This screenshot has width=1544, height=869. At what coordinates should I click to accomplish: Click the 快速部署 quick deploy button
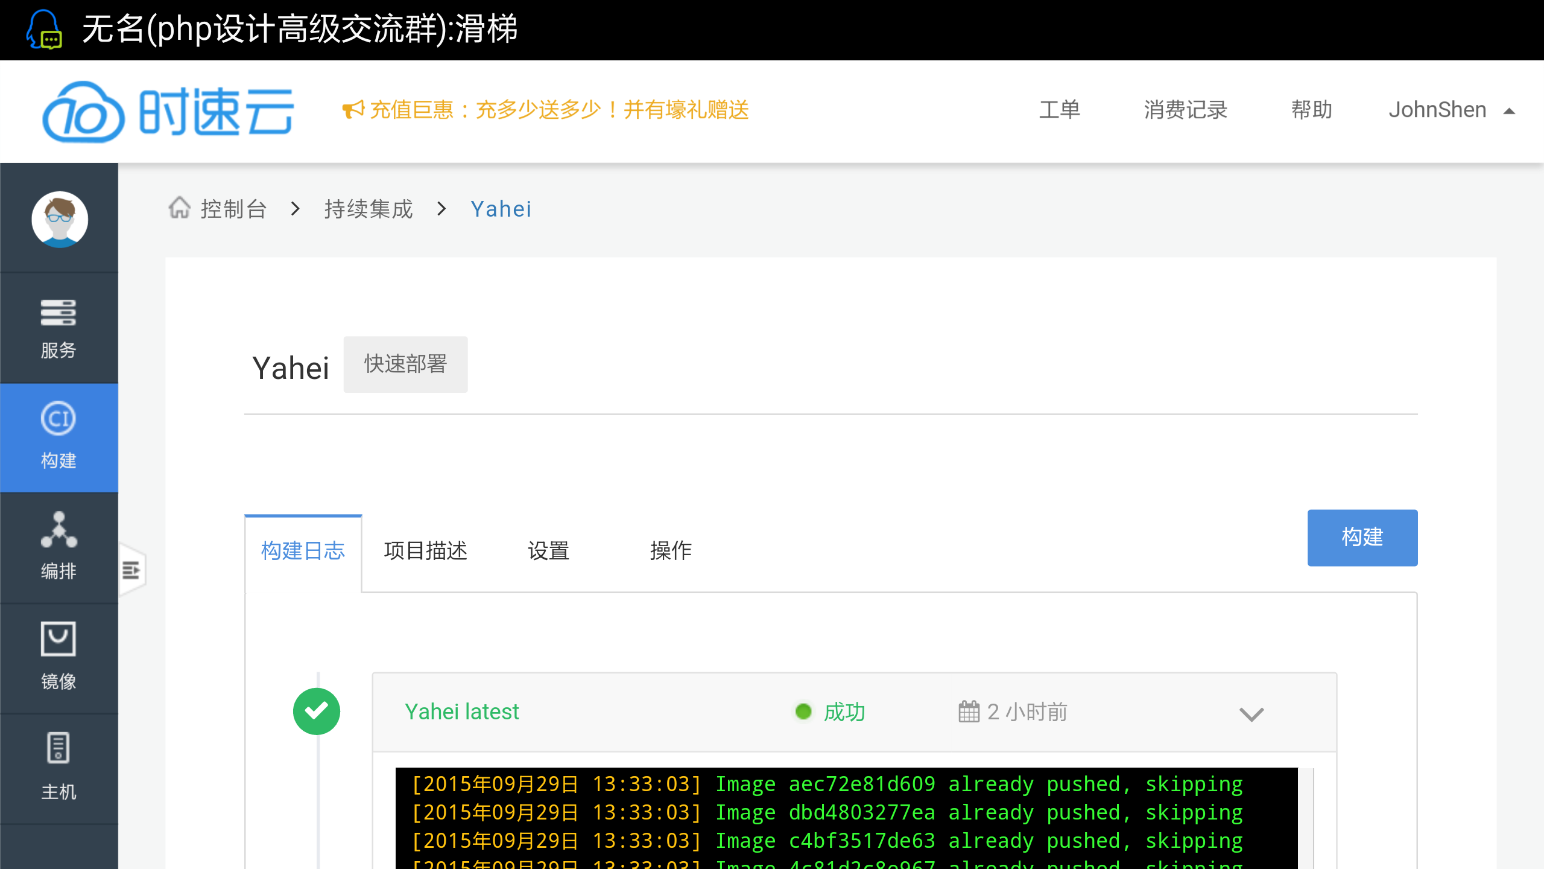[405, 364]
